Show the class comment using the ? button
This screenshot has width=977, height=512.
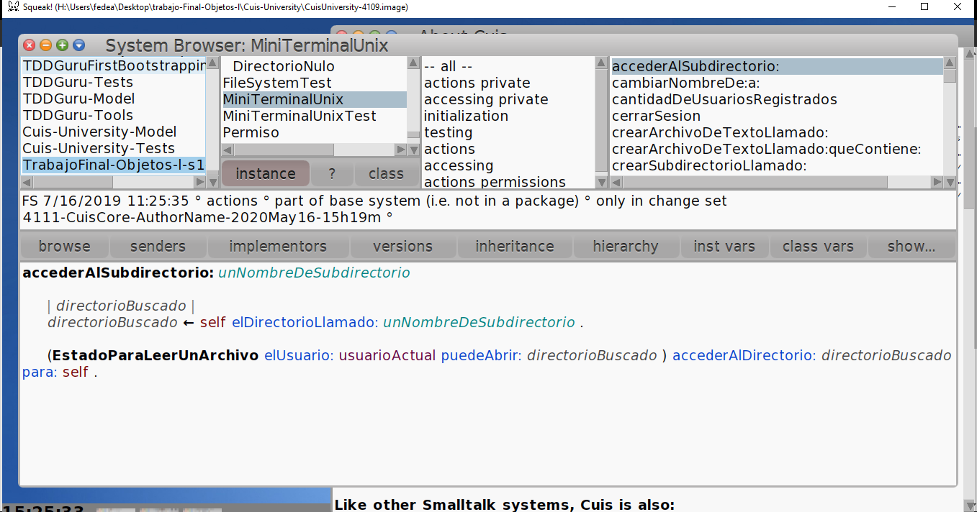tap(332, 173)
